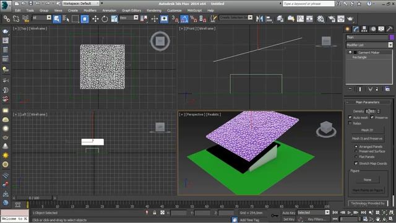Click the Mesh It and Preserve button
The width and height of the screenshot is (396, 223).
tap(367, 139)
